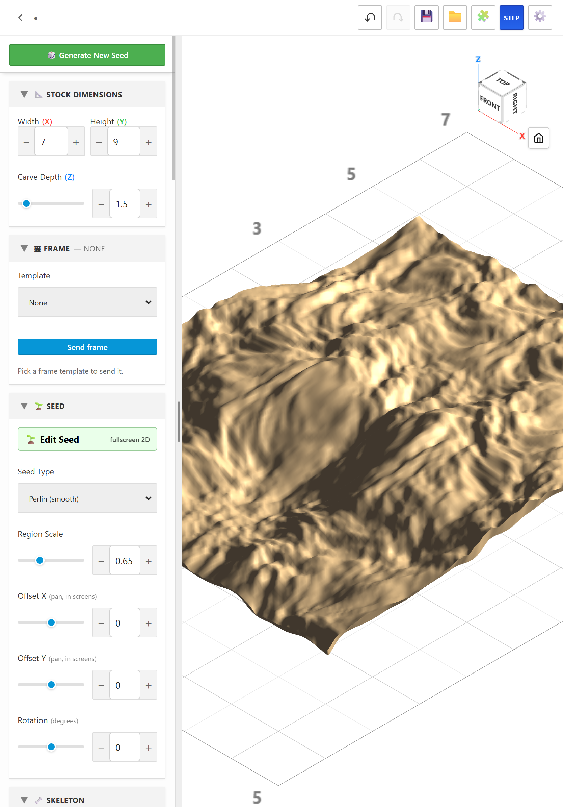Click the blue STEP export button
This screenshot has height=807, width=563.
(511, 18)
